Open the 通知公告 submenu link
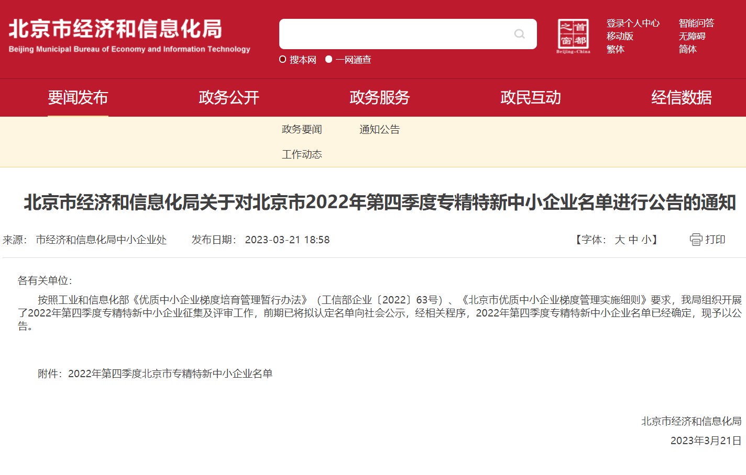The width and height of the screenshot is (746, 475). [379, 130]
